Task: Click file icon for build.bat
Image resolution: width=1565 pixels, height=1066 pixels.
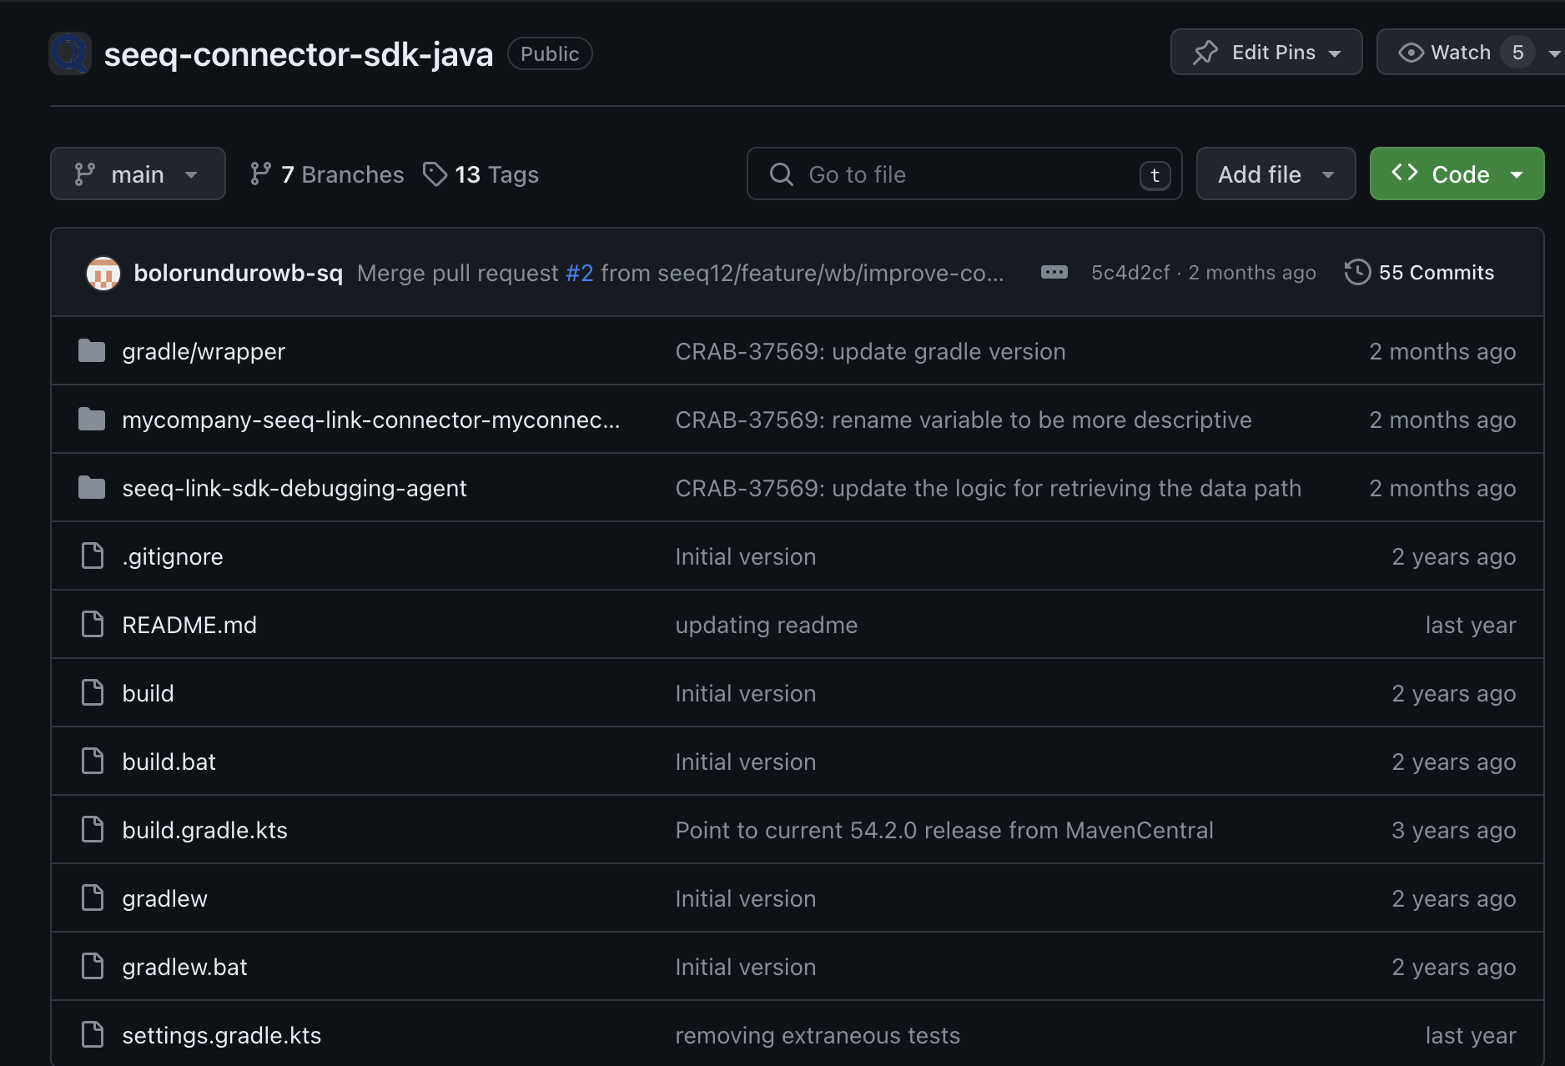Action: click(93, 761)
